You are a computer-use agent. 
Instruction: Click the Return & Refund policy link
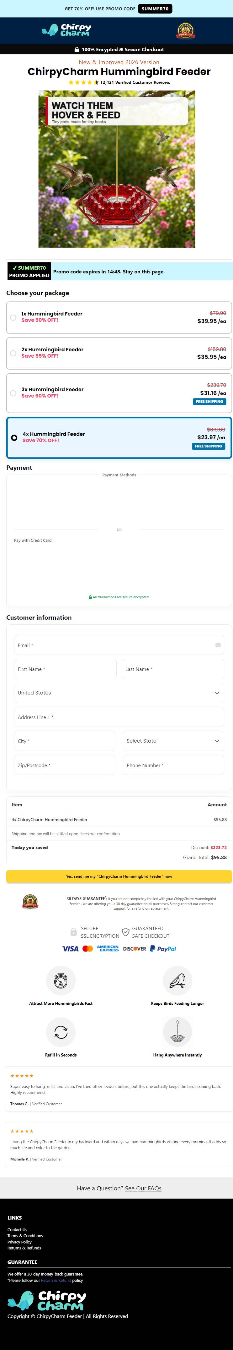click(56, 1280)
